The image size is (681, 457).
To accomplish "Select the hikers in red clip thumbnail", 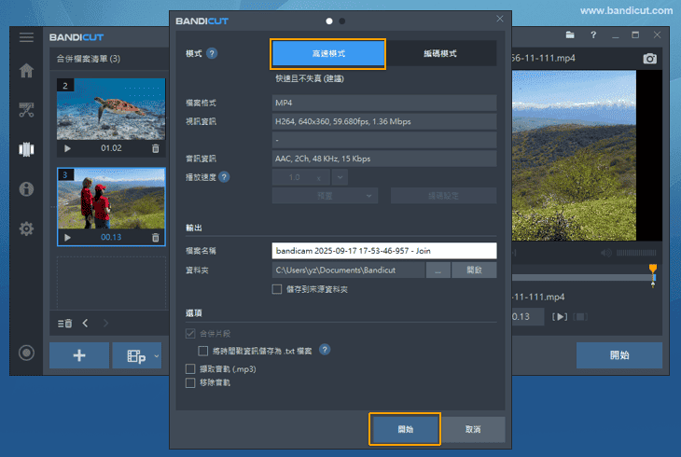I will [111, 199].
